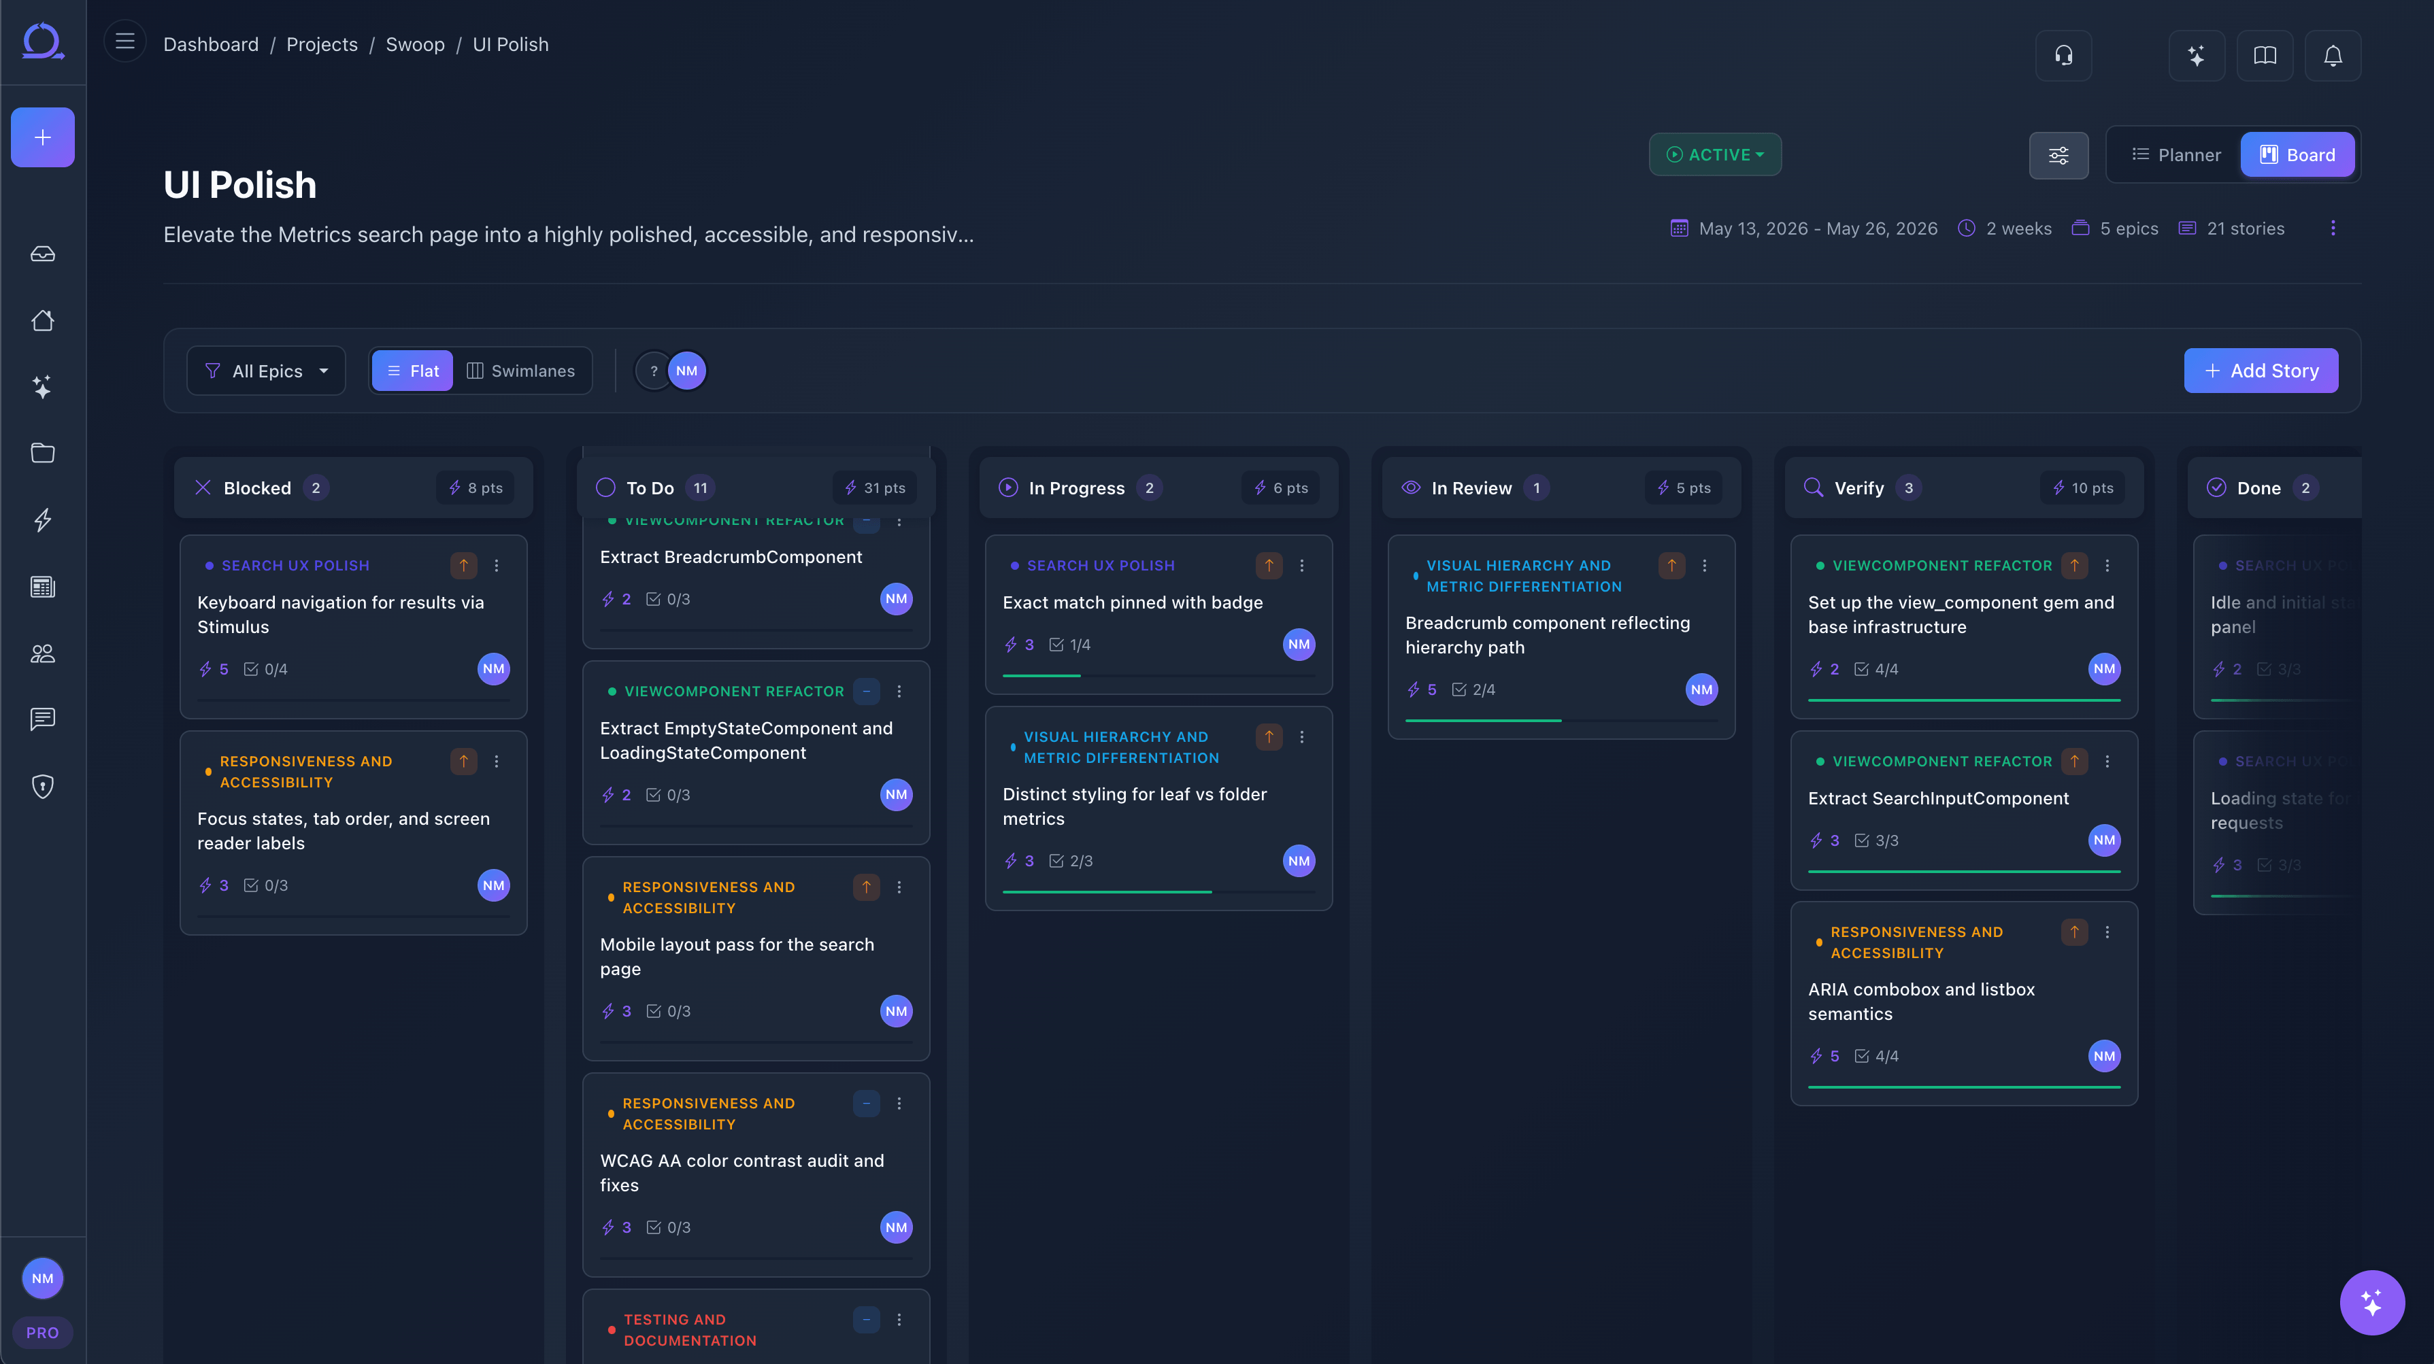
Task: Click the purple plus create button in sidebar
Action: 43,137
